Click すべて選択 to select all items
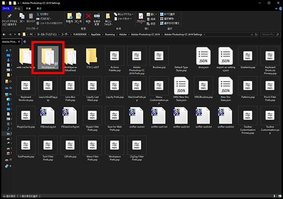283x199 pixels. [x=169, y=15]
